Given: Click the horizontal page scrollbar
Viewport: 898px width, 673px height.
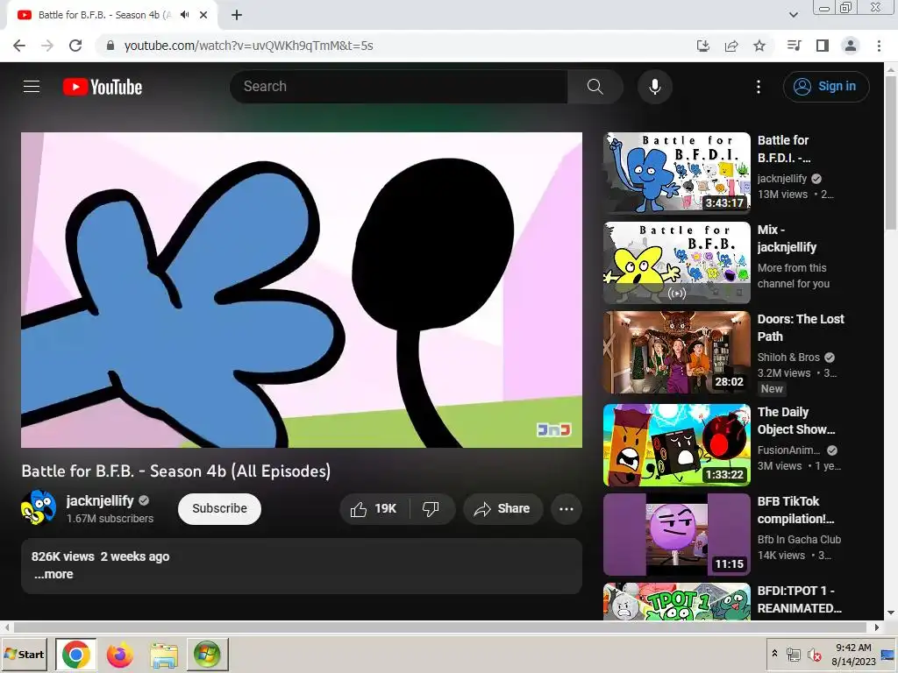Looking at the screenshot, I should point(440,627).
